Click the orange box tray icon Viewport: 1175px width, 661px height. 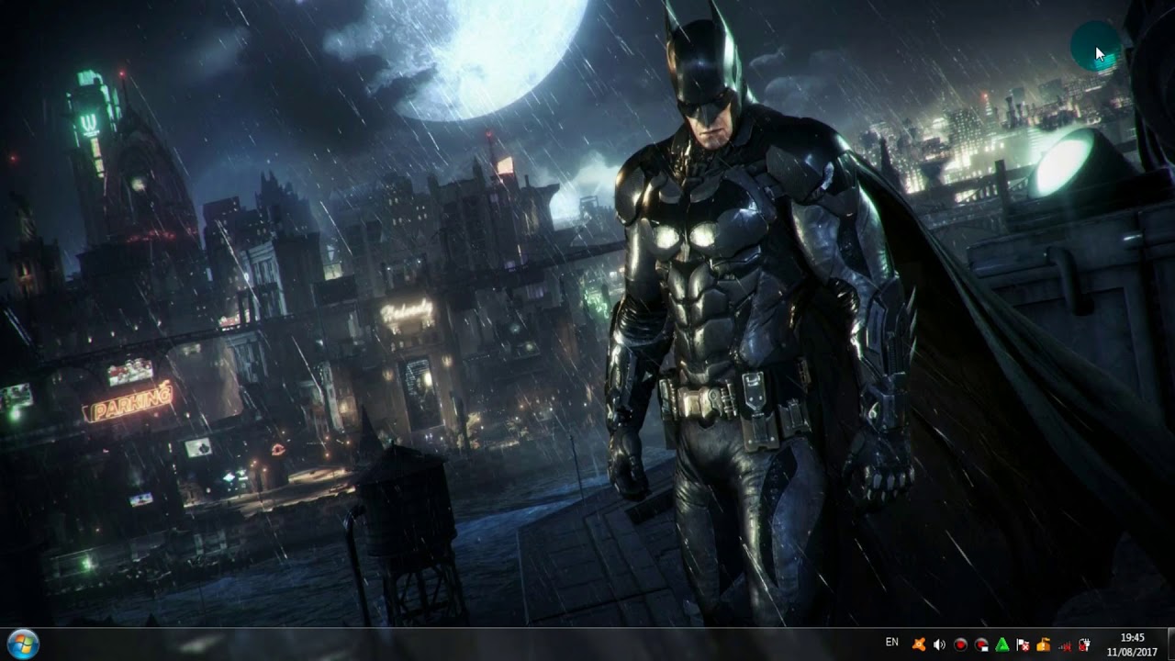(1044, 644)
